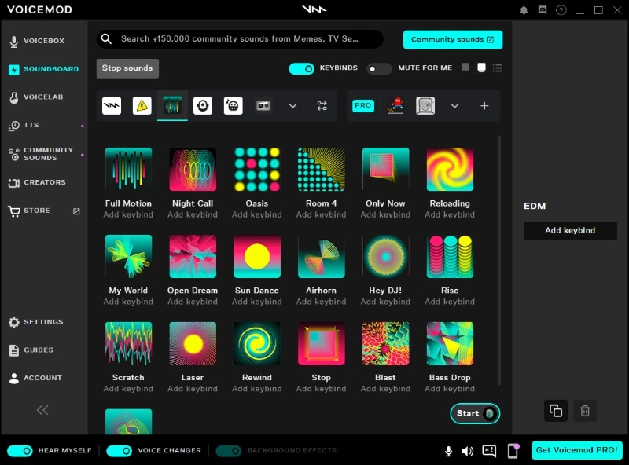The image size is (629, 465).
Task: Enable the KEYBINDS toggle
Action: click(x=301, y=69)
